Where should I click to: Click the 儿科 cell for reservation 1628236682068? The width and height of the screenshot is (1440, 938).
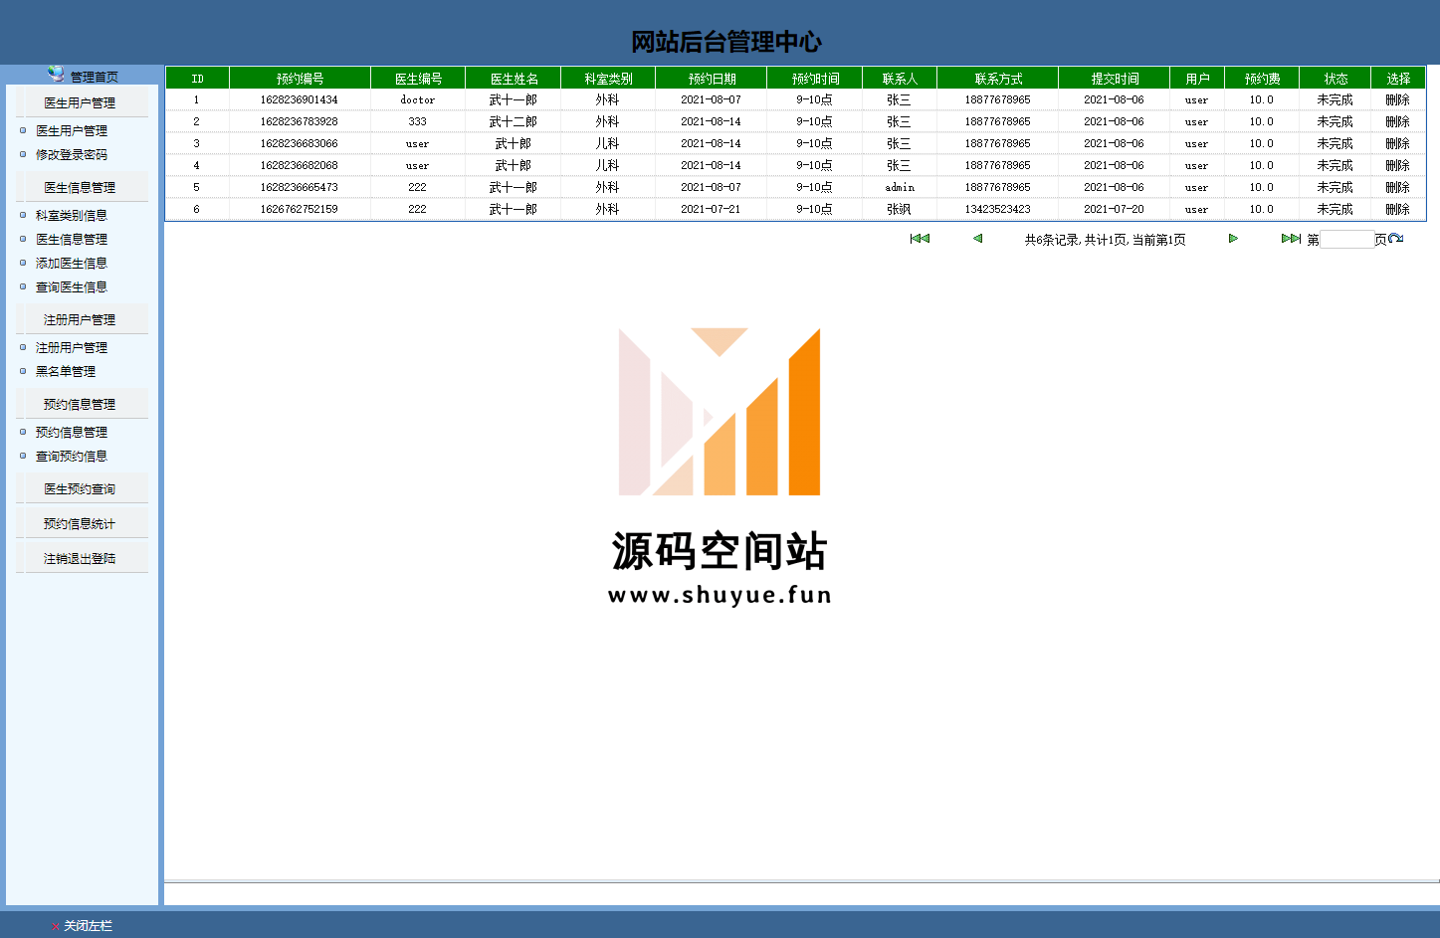(x=608, y=165)
